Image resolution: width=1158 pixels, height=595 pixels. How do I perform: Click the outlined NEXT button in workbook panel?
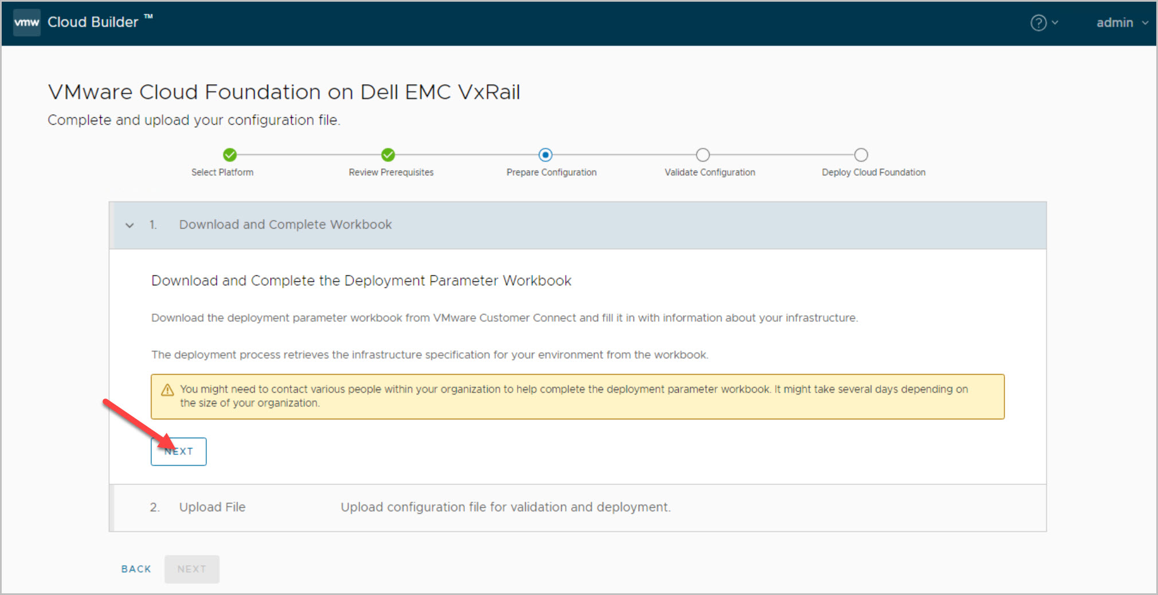coord(178,452)
